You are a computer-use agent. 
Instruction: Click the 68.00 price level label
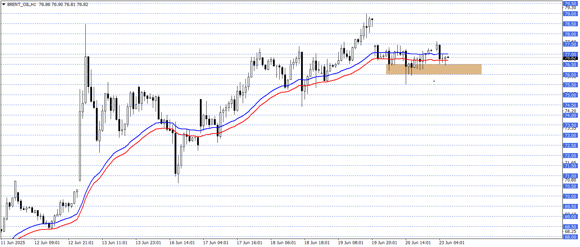pyautogui.click(x=571, y=237)
